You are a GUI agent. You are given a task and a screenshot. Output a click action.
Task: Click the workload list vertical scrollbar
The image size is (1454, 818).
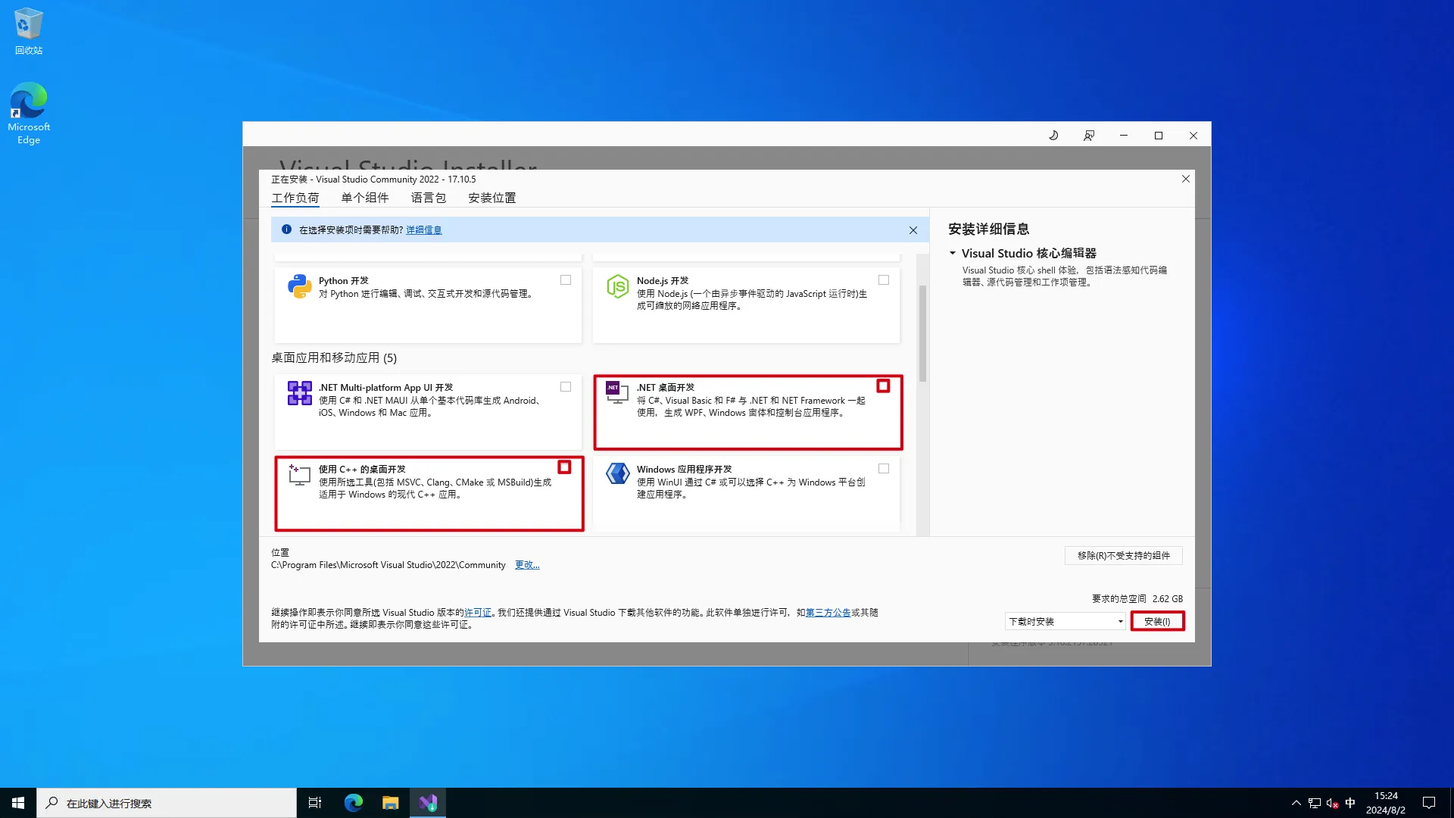pos(922,333)
